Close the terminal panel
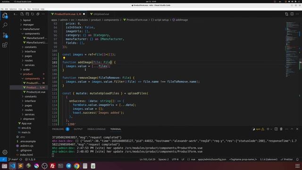The width and height of the screenshot is (302, 170). tap(297, 129)
